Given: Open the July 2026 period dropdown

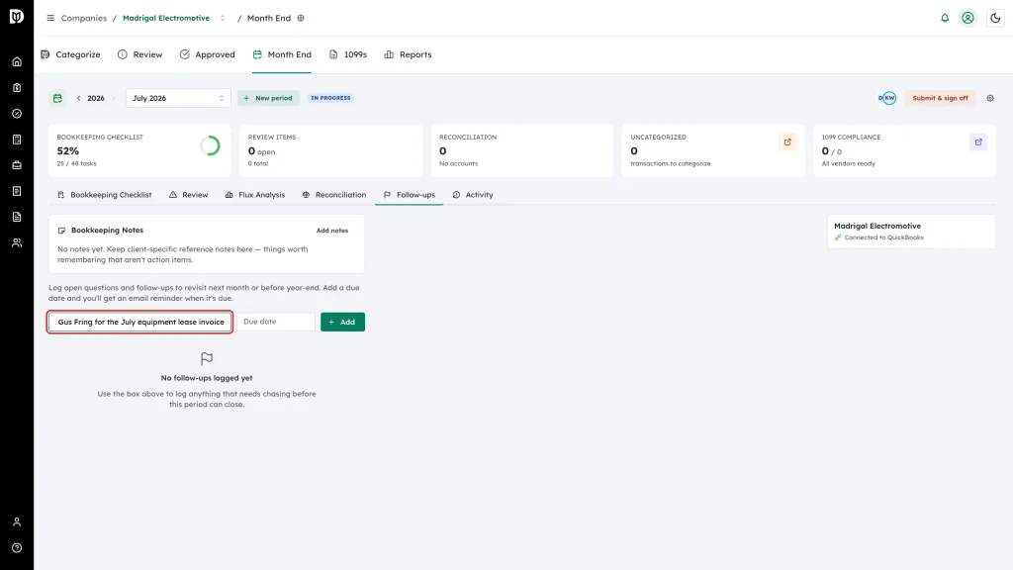Looking at the screenshot, I should point(178,98).
